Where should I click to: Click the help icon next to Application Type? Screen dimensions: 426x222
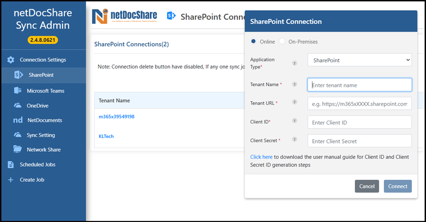point(295,63)
